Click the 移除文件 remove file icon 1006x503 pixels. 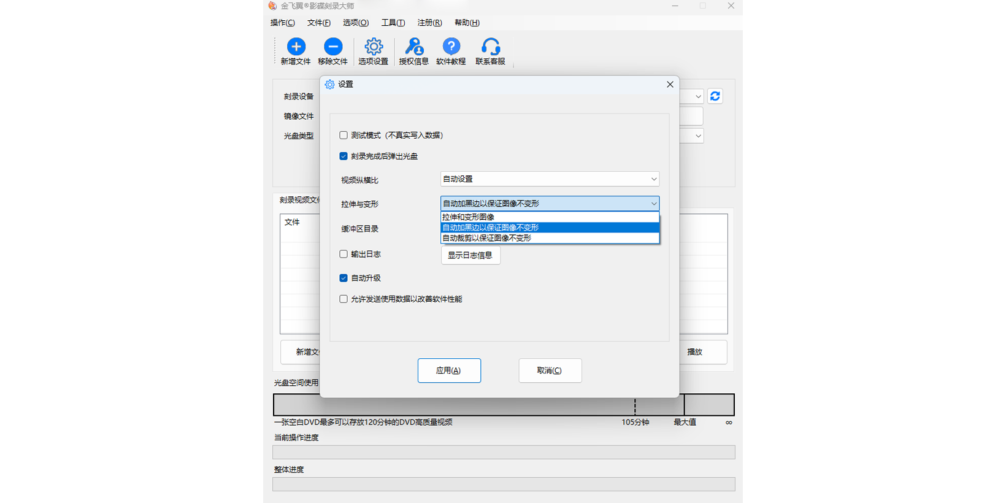click(x=332, y=47)
